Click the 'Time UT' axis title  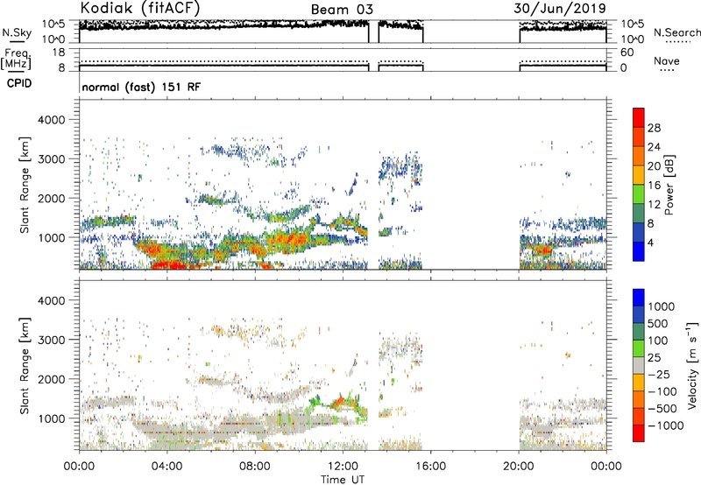point(343,480)
